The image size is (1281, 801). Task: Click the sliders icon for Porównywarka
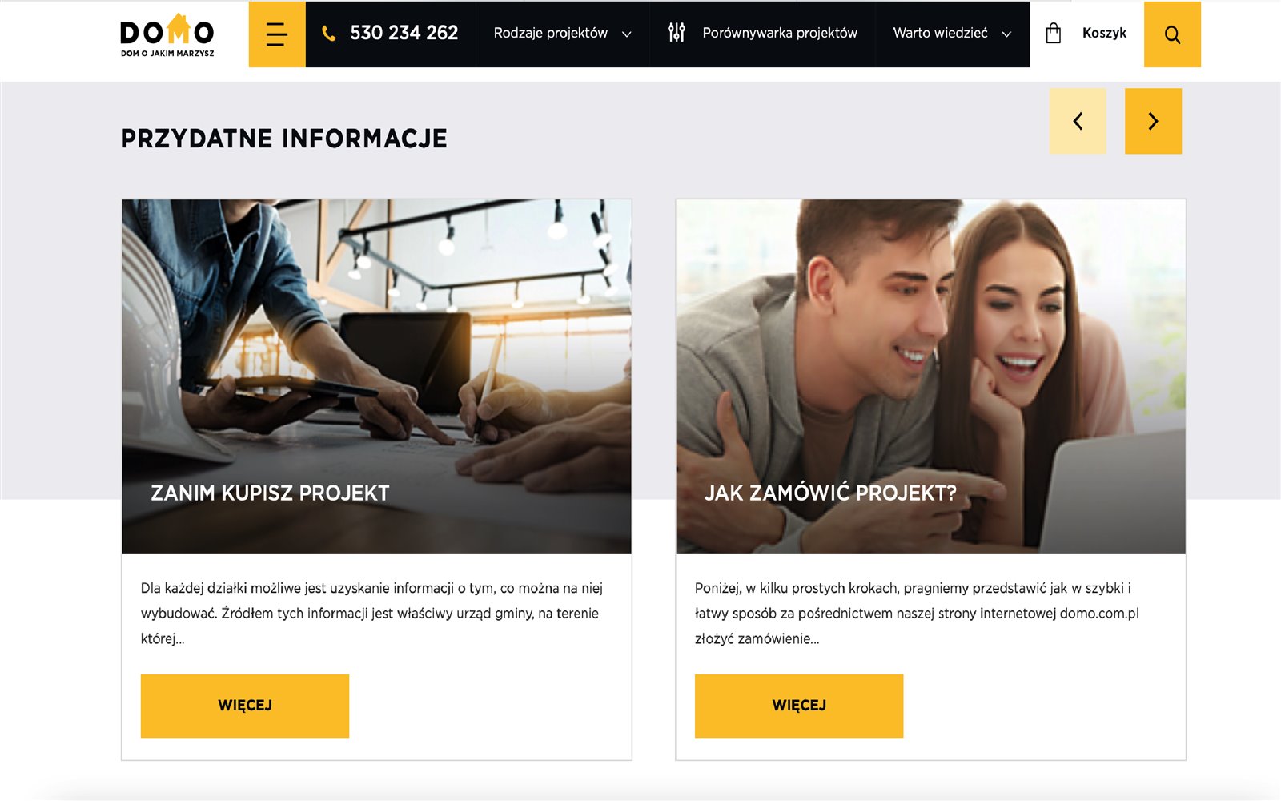677,33
